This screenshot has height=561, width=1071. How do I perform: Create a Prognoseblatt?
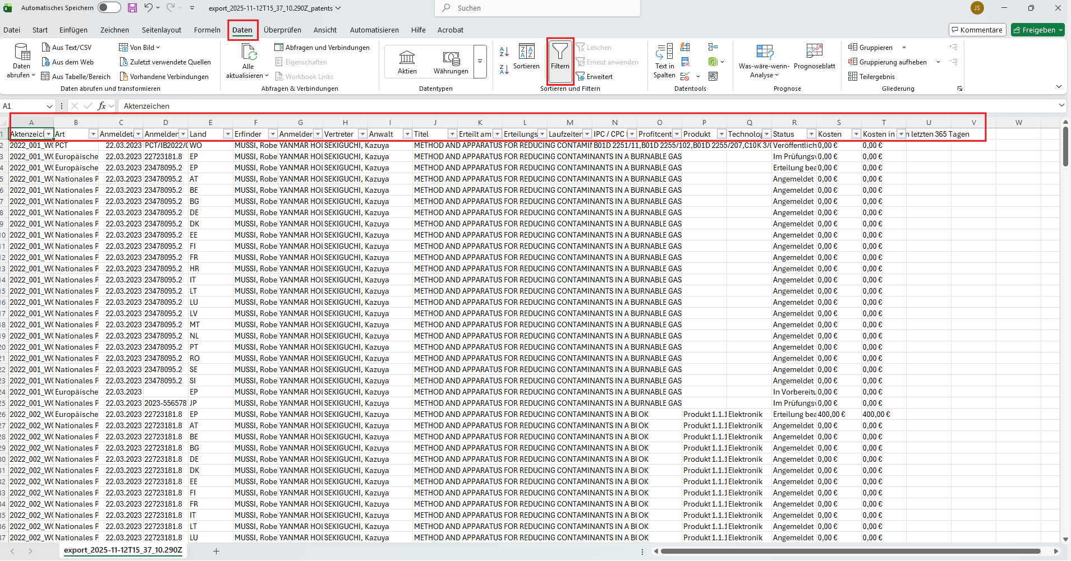click(815, 57)
